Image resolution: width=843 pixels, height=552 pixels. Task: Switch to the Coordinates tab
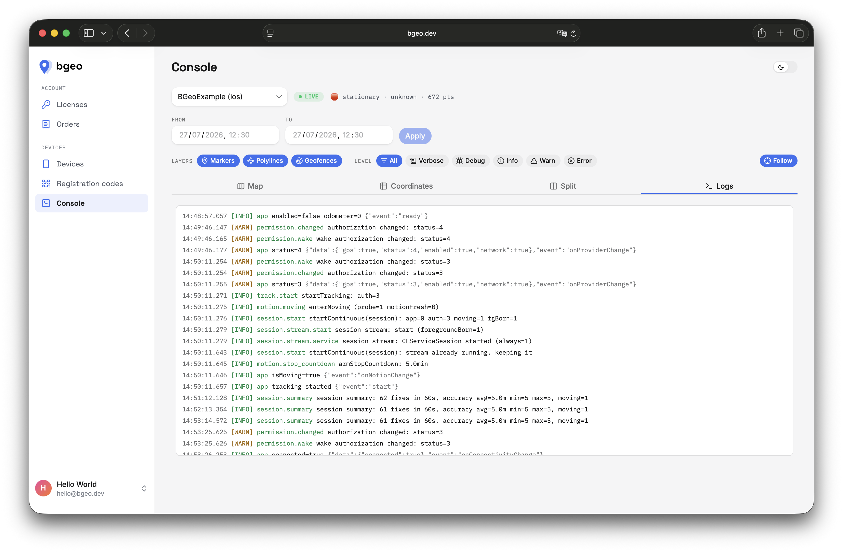(406, 186)
